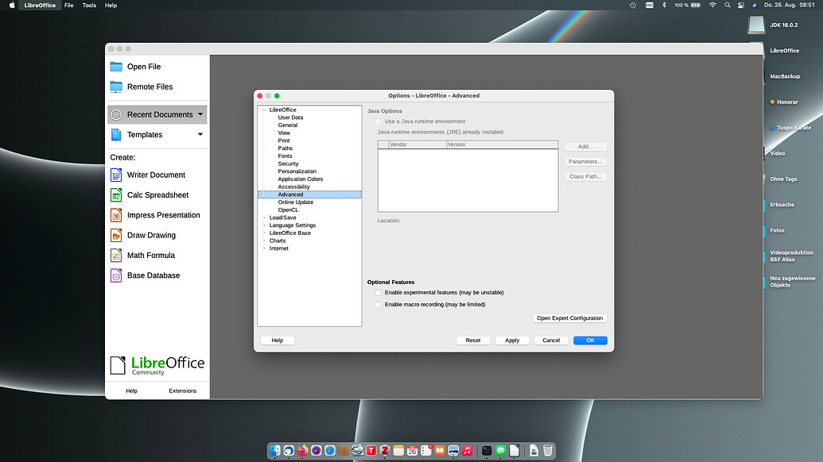This screenshot has height=462, width=823.
Task: Open Expert Configuration
Action: point(569,318)
